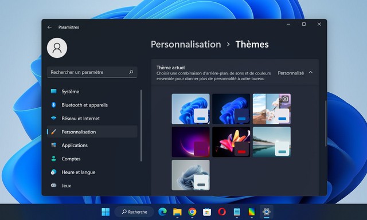
Task: Click the Heure et langue globe icon
Action: point(53,172)
